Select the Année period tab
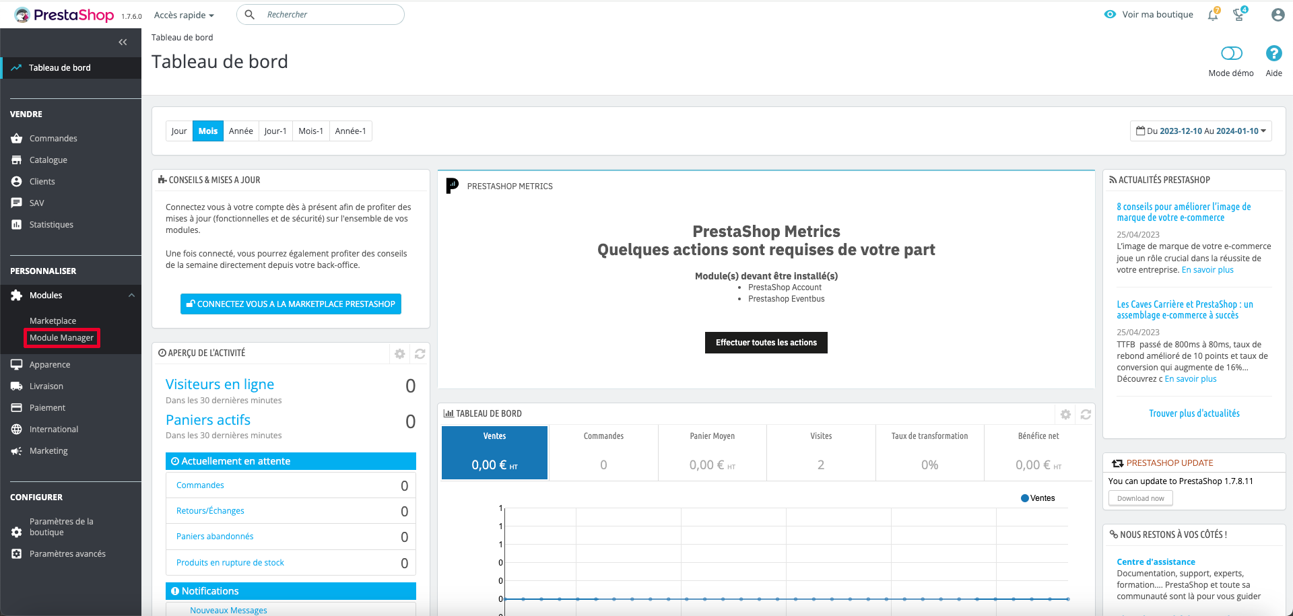 click(x=241, y=131)
